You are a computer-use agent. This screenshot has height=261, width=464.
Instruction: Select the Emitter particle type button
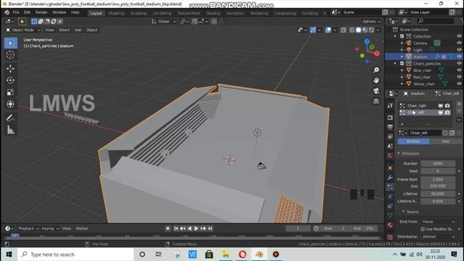[413, 141]
